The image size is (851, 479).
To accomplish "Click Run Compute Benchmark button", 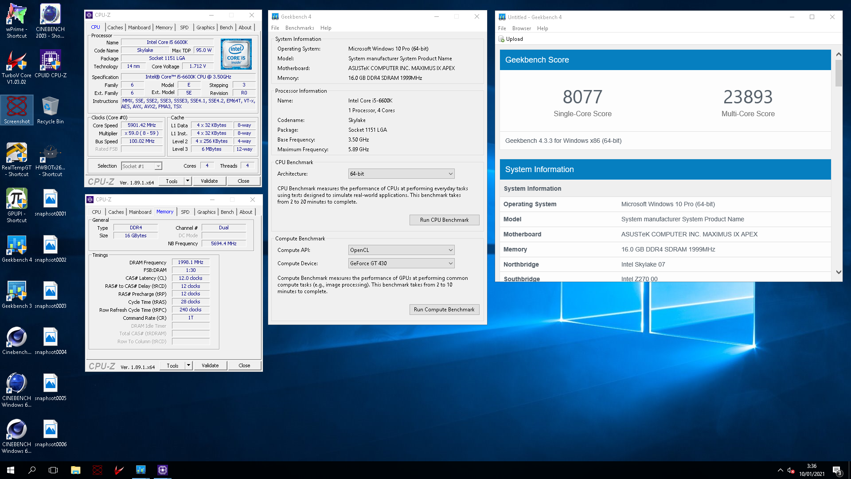I will coord(444,310).
